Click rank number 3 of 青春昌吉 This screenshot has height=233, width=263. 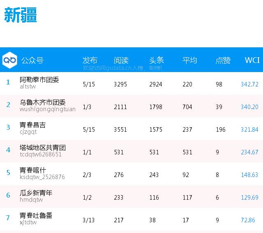click(x=8, y=127)
